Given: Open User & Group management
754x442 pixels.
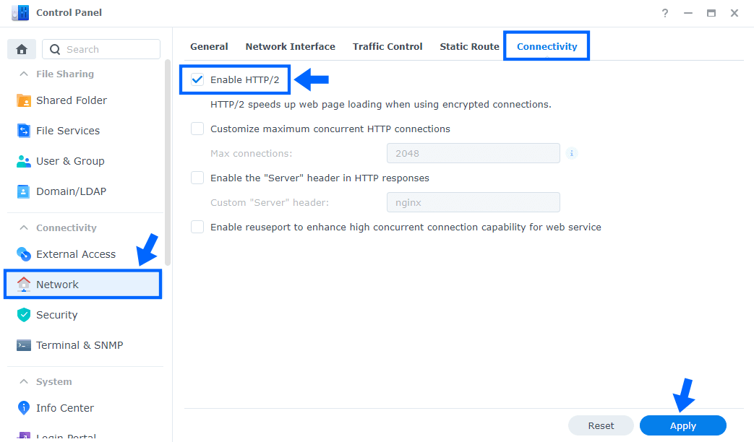Looking at the screenshot, I should coord(70,160).
